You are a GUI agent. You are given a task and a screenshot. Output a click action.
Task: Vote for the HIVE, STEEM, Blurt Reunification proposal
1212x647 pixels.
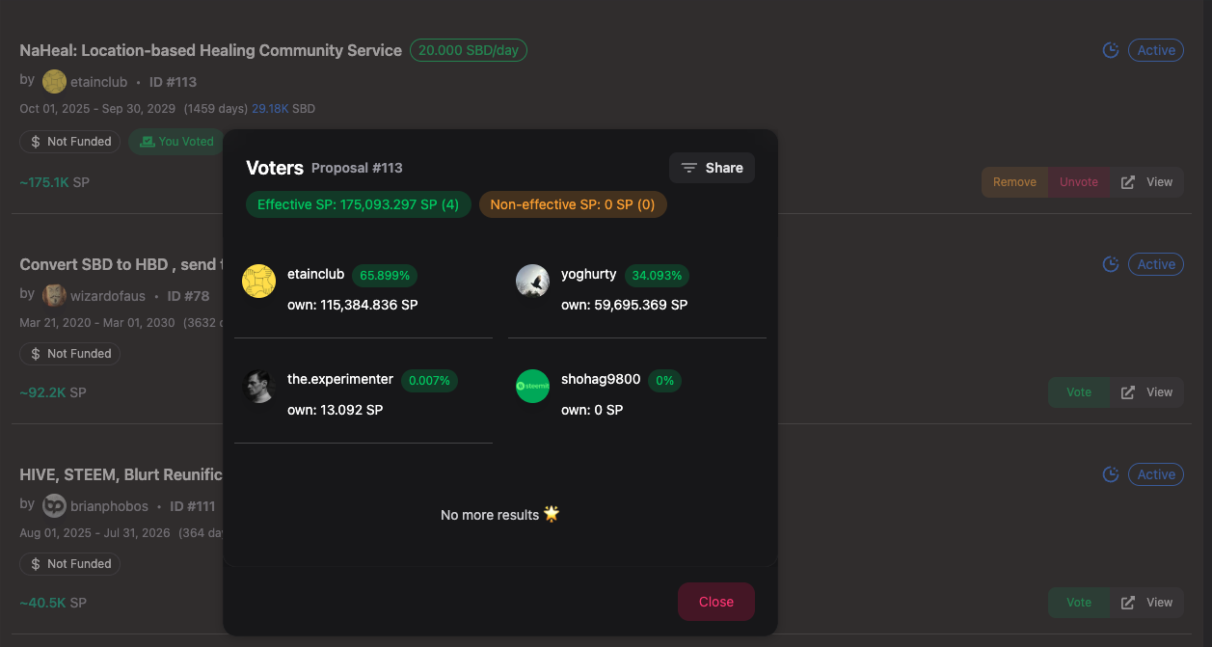1078,603
